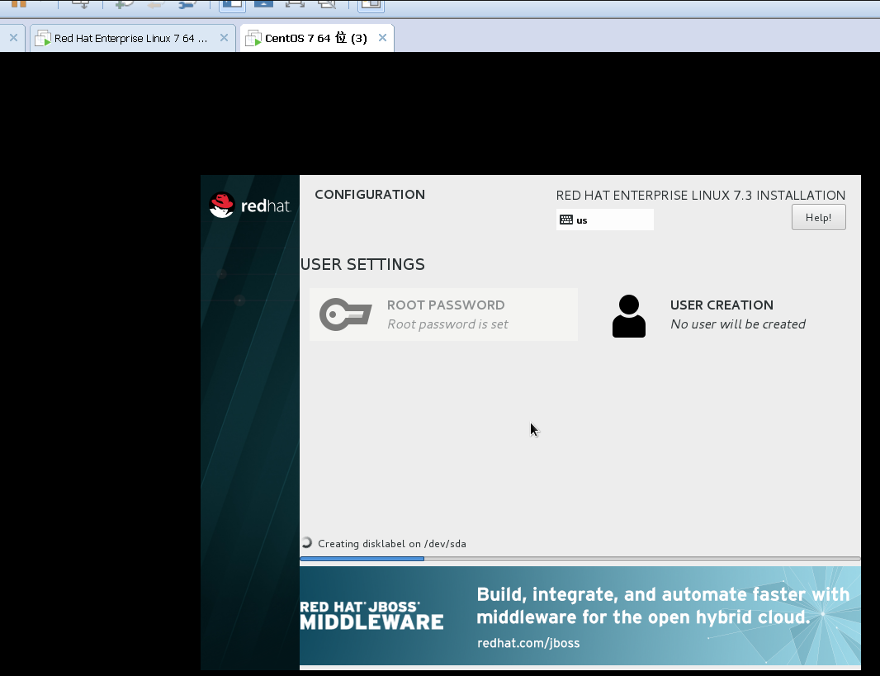Click 'Creating disklabel on /dev/sda' status text
The height and width of the screenshot is (676, 880).
click(392, 544)
